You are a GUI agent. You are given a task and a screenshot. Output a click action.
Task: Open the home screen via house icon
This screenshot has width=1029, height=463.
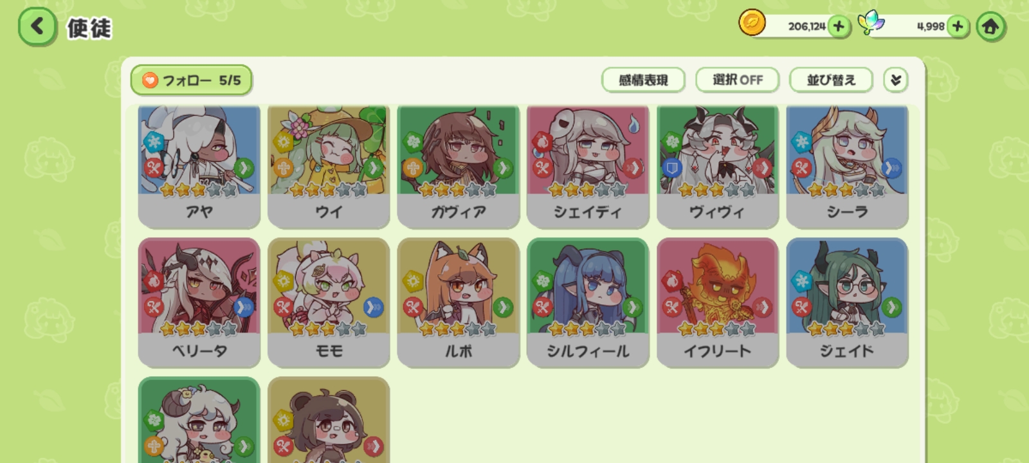990,27
